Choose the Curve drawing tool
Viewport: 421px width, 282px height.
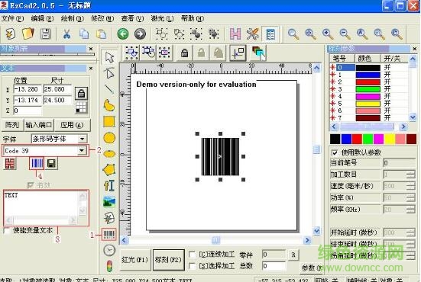point(109,105)
